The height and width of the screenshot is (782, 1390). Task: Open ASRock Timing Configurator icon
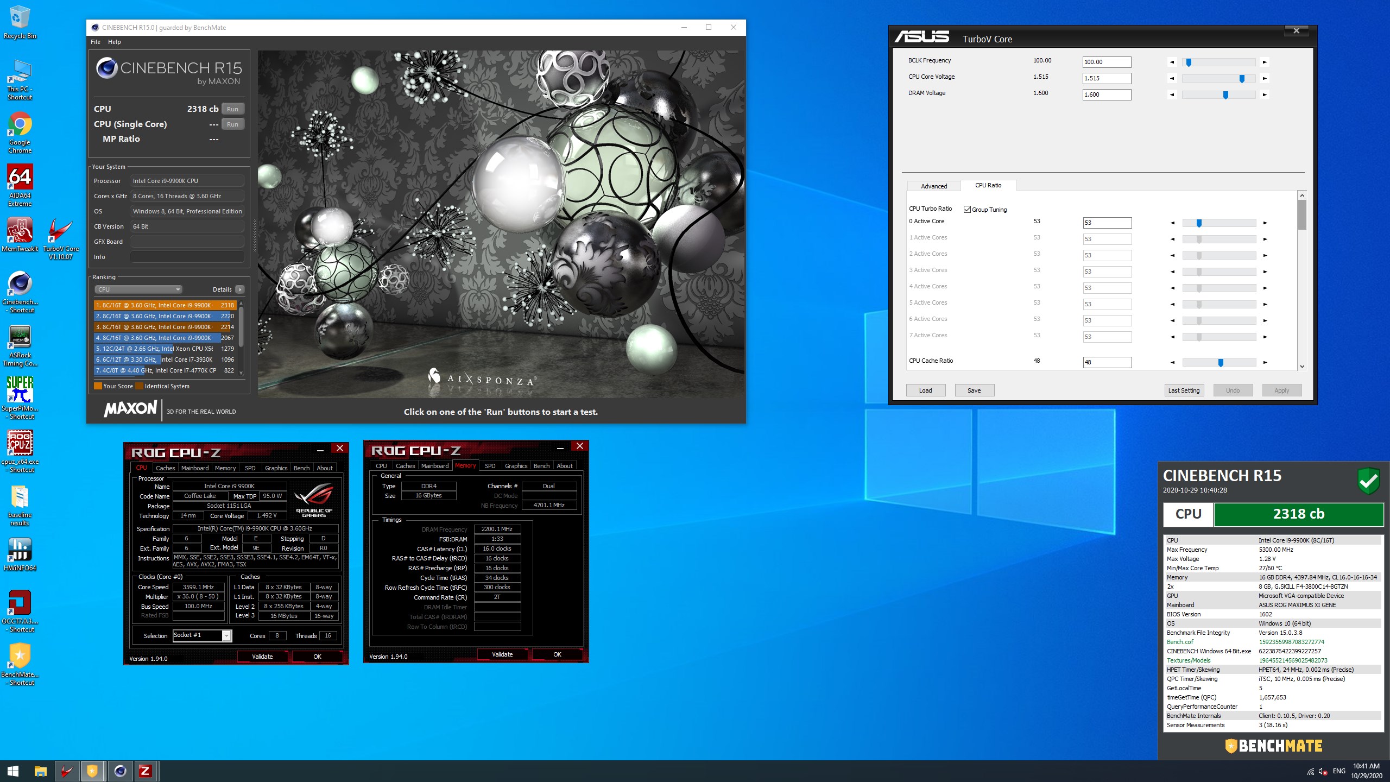point(20,345)
